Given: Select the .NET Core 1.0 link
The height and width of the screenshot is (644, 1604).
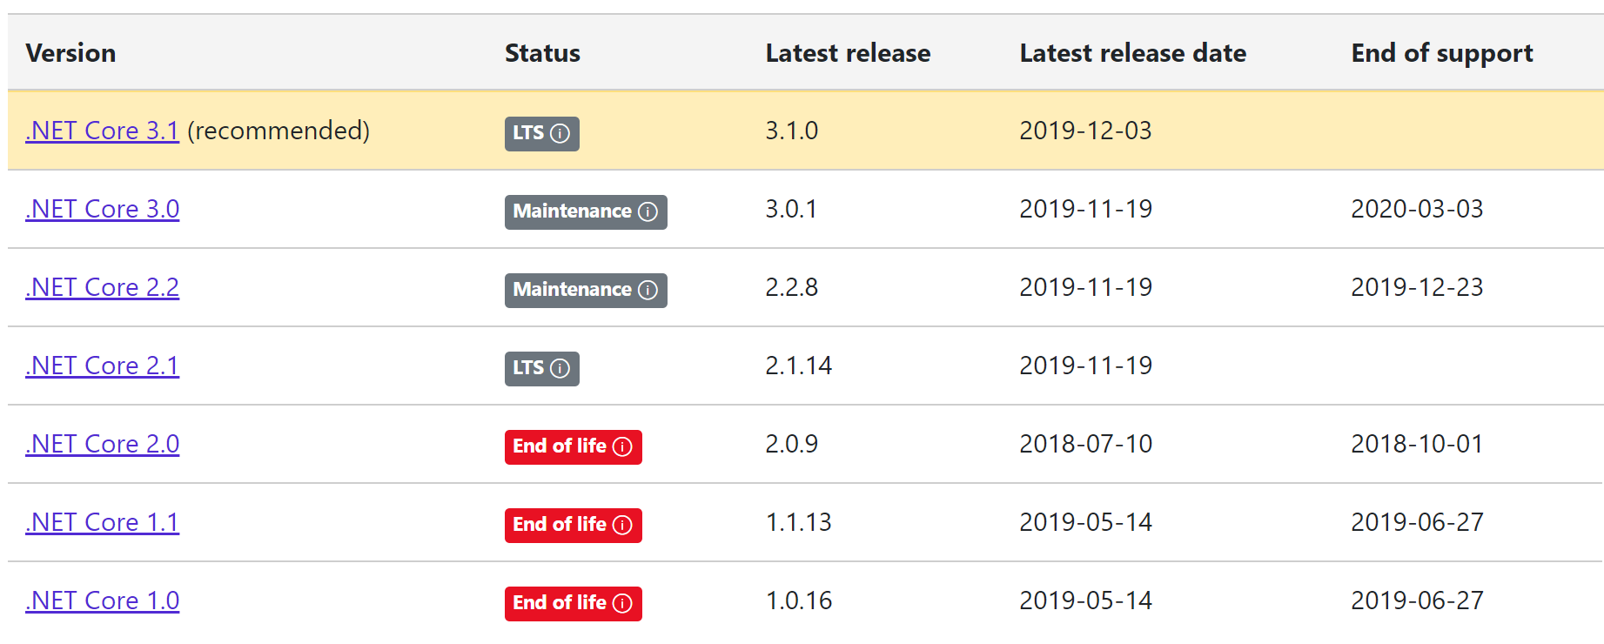Looking at the screenshot, I should pyautogui.click(x=102, y=600).
